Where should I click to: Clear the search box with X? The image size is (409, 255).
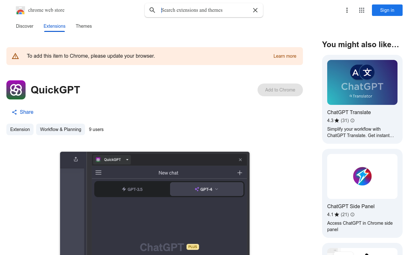point(255,10)
